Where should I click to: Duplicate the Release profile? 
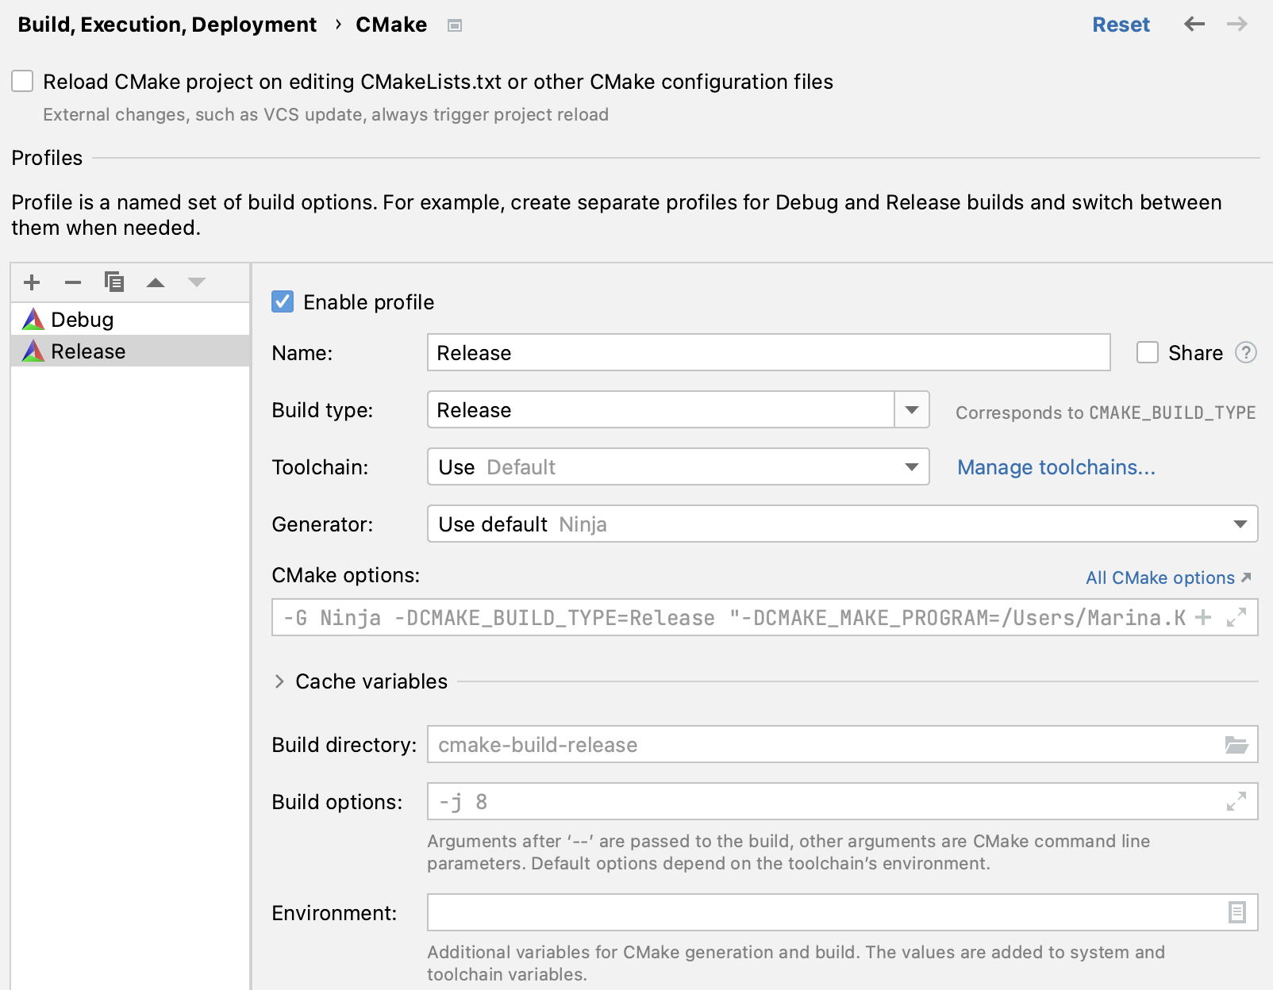click(x=114, y=282)
